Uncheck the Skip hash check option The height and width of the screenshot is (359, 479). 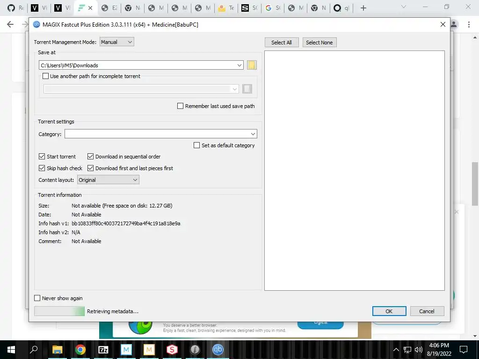pyautogui.click(x=42, y=168)
